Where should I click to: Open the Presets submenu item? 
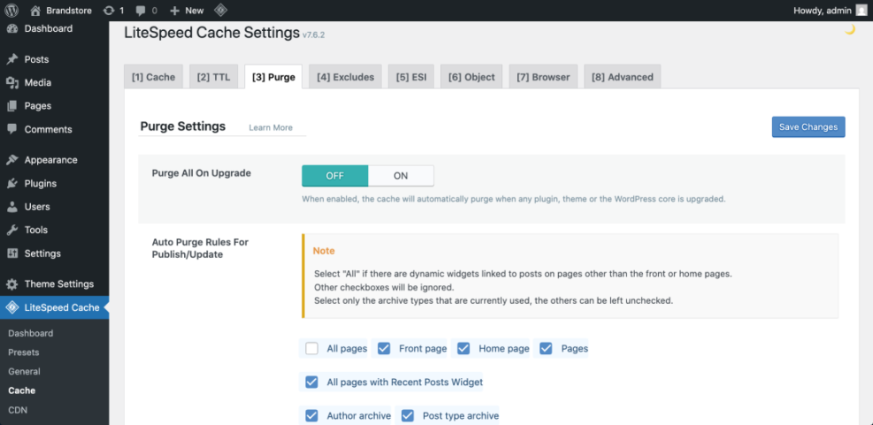(23, 353)
